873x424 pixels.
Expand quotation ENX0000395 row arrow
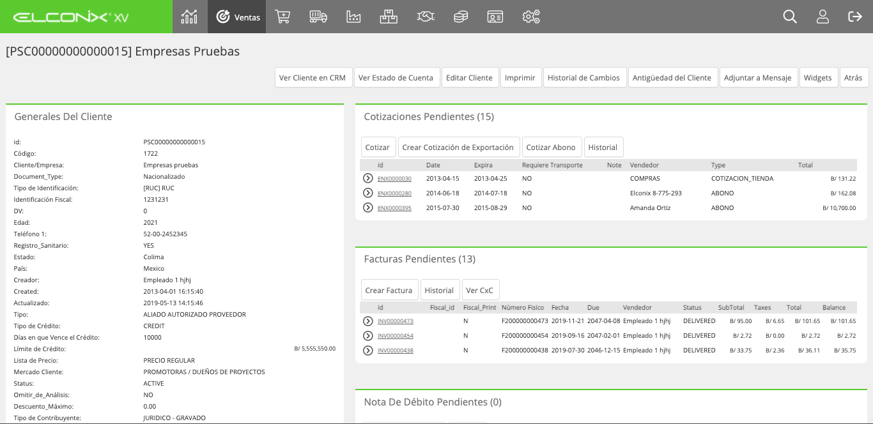368,208
